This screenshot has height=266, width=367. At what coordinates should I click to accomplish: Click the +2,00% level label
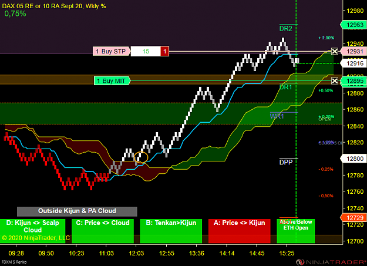pyautogui.click(x=326, y=38)
